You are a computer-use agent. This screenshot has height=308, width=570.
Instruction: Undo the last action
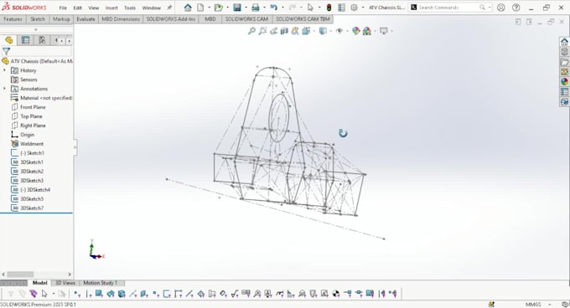[x=274, y=8]
